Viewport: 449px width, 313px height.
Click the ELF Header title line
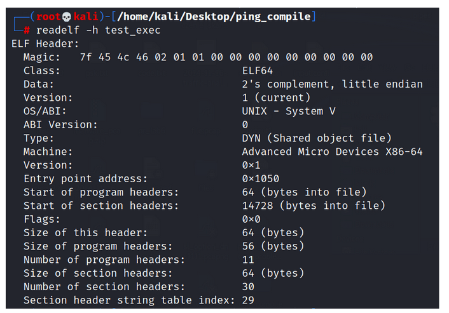45,44
